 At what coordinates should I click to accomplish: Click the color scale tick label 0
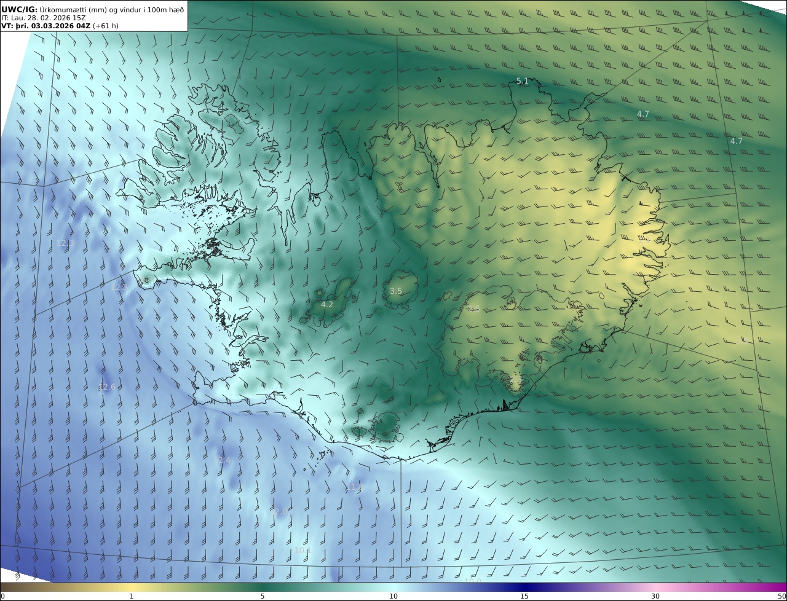click(x=2, y=596)
